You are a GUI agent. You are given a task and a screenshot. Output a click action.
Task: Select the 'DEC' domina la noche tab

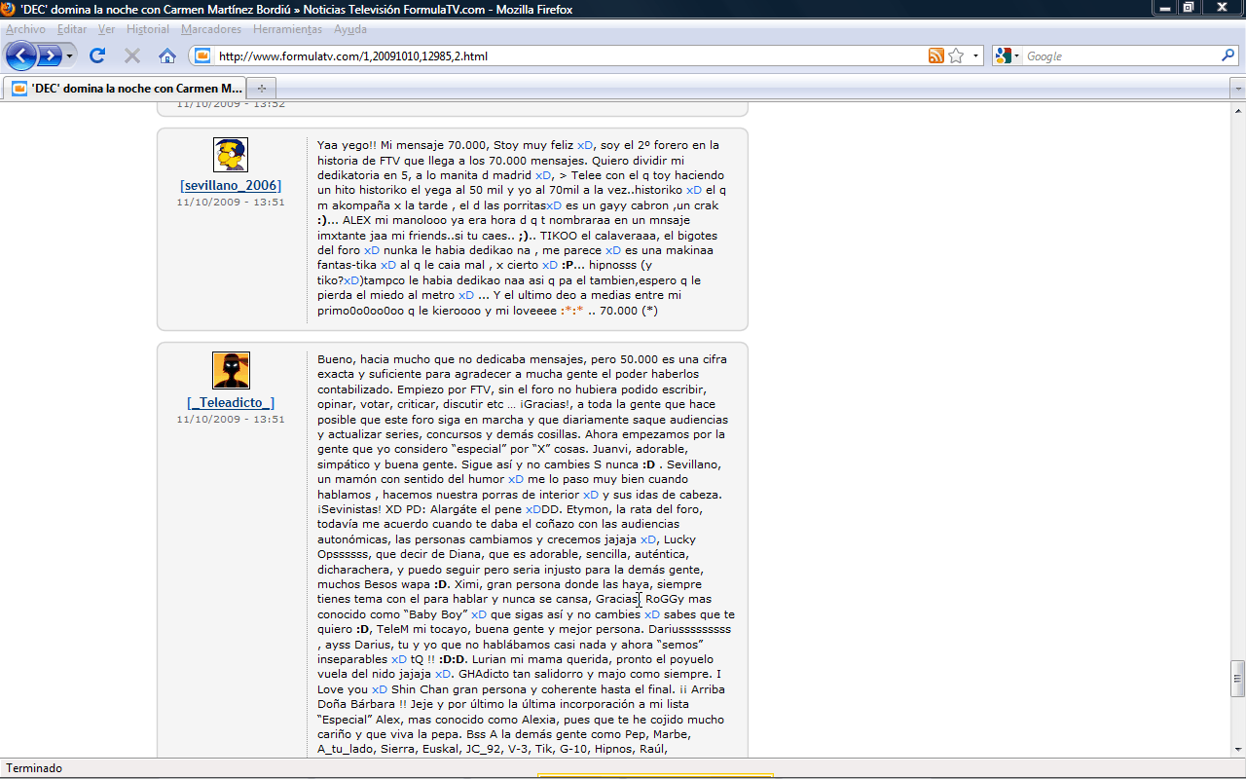[x=127, y=88]
